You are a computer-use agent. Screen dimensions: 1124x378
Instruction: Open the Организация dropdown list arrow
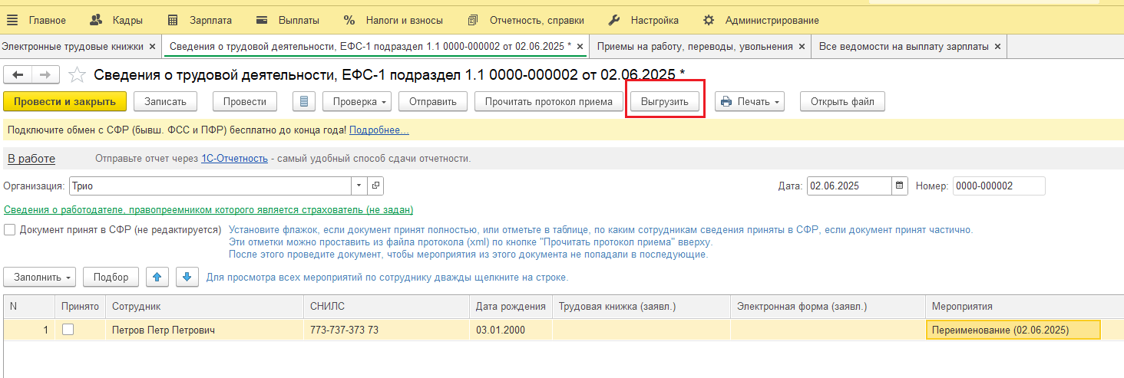click(x=360, y=186)
